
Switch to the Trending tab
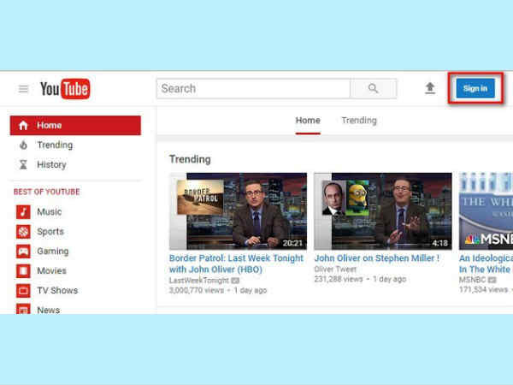click(x=359, y=121)
